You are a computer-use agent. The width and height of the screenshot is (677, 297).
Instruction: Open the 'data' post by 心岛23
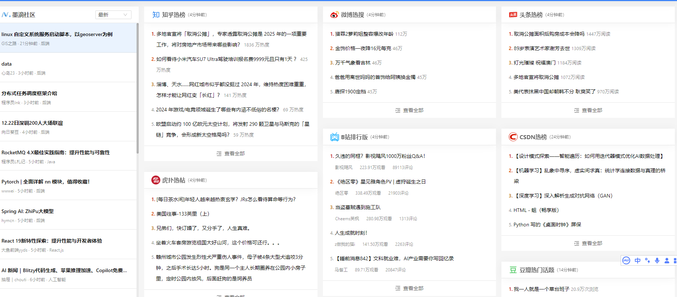[x=7, y=64]
